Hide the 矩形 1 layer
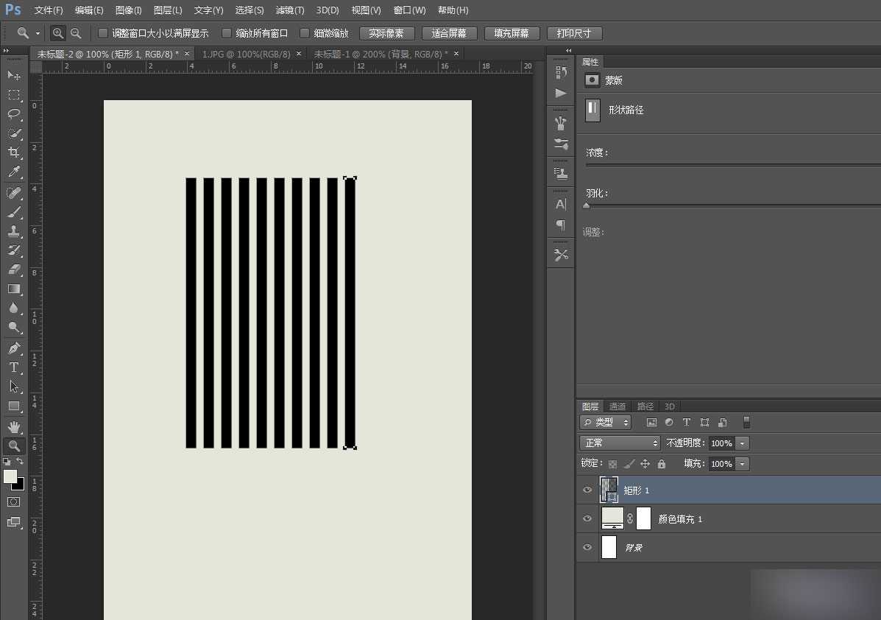Viewport: 881px width, 620px height. (x=587, y=490)
